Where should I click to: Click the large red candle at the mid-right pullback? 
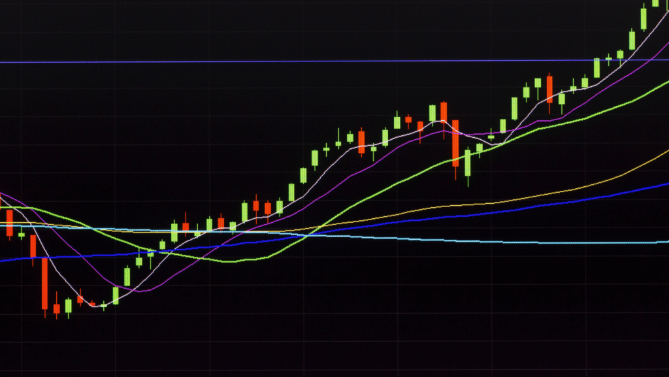click(455, 140)
